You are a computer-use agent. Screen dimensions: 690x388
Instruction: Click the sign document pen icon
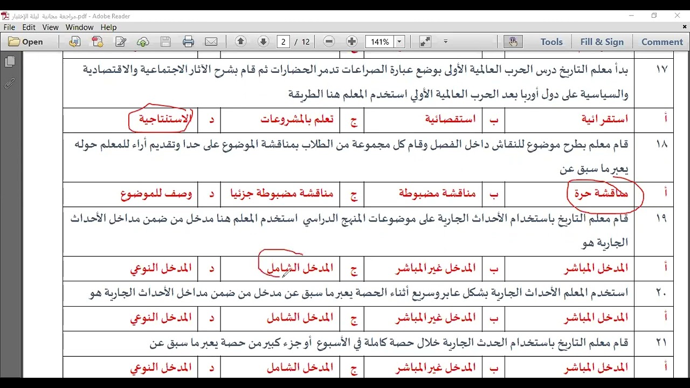tap(120, 41)
